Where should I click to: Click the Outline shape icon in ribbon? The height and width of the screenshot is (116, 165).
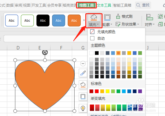107,17
